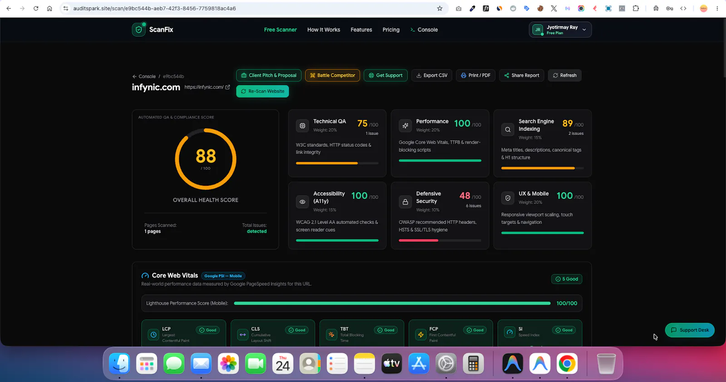Click the Total Issues detected text

click(257, 232)
